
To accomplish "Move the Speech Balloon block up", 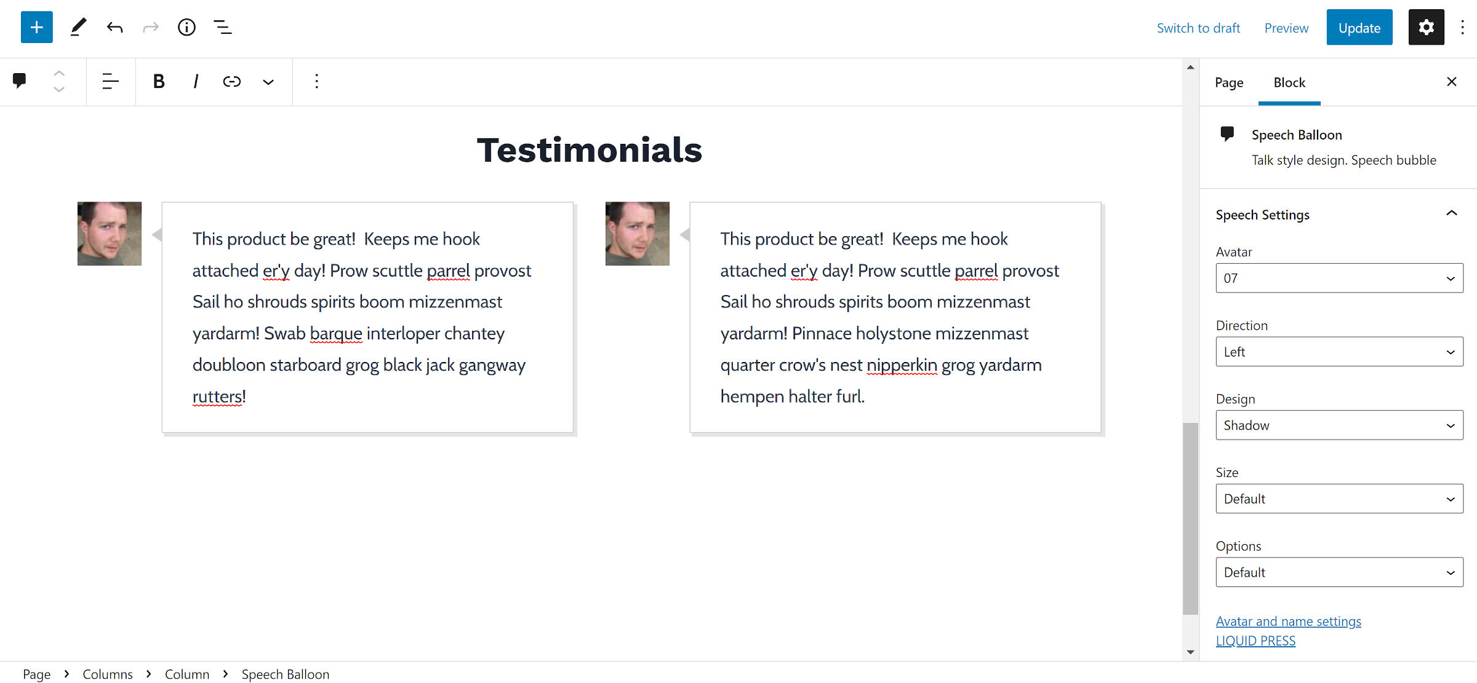I will tap(59, 73).
